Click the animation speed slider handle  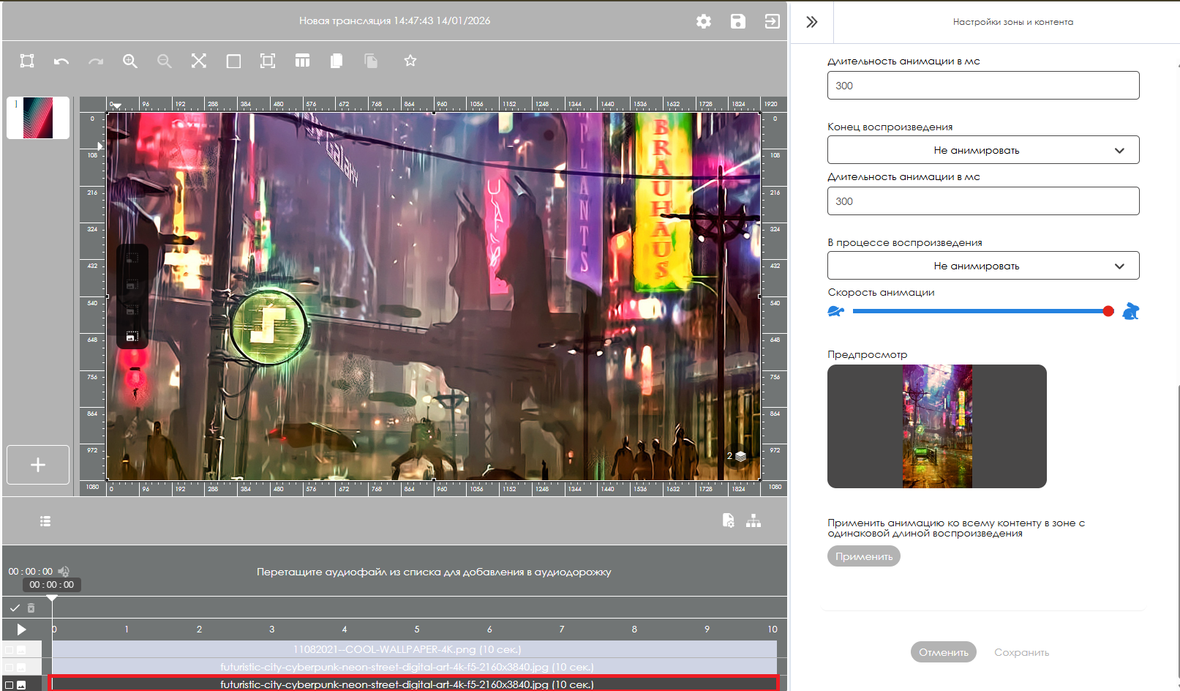pyautogui.click(x=1108, y=312)
